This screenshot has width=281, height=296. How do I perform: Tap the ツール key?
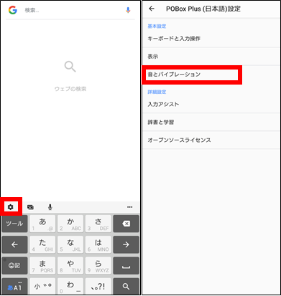coord(14,224)
